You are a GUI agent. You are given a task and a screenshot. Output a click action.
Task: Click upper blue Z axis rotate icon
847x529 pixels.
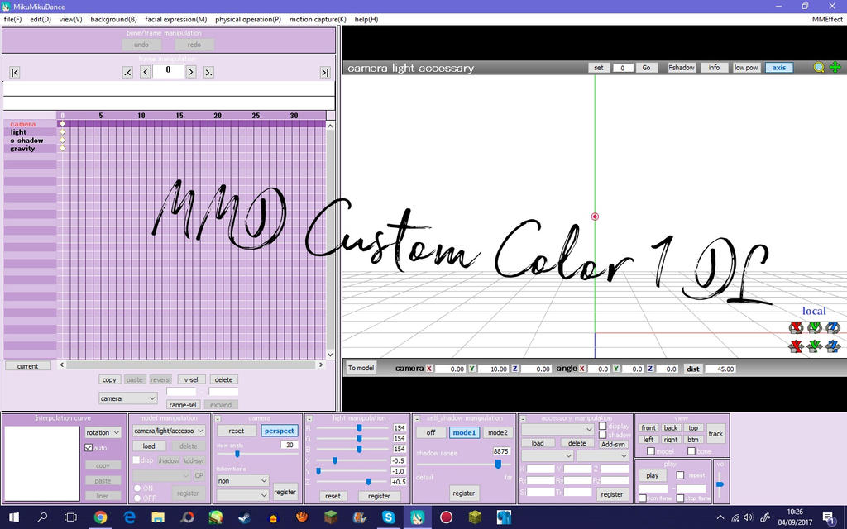pos(833,327)
